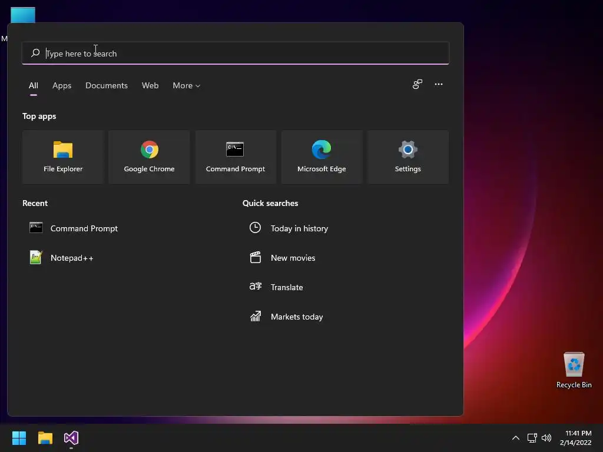
Task: Open Settings from Top apps
Action: (407, 157)
